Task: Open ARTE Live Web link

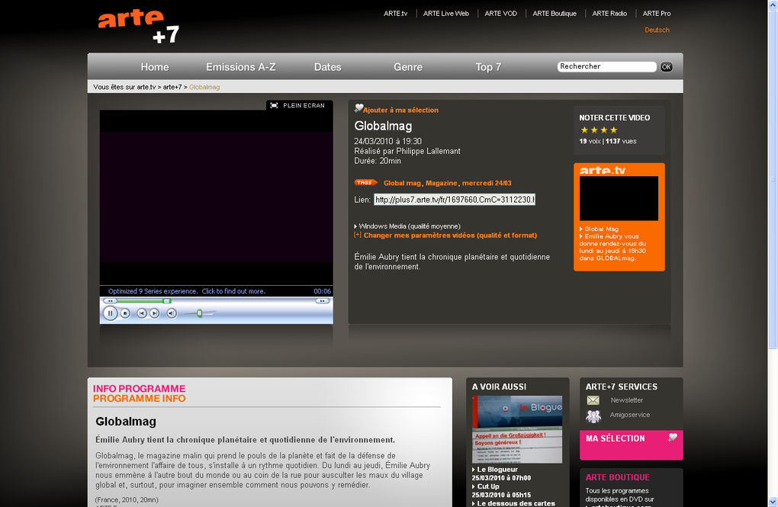Action: 446,14
